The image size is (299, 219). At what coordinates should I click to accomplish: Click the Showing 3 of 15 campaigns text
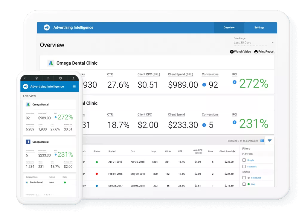click(243, 141)
